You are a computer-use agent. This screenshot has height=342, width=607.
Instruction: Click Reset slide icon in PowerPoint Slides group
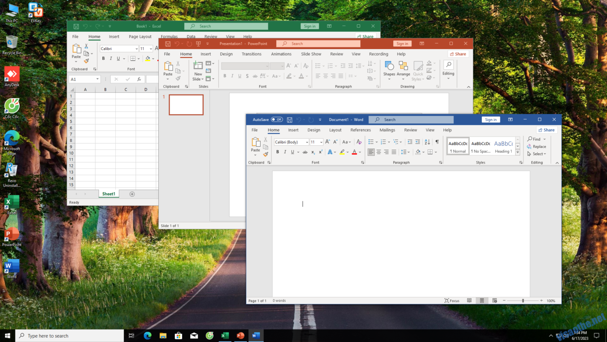click(209, 71)
